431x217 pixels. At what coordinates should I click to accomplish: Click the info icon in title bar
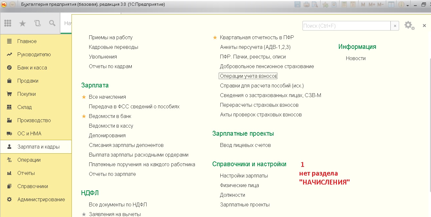click(x=401, y=5)
